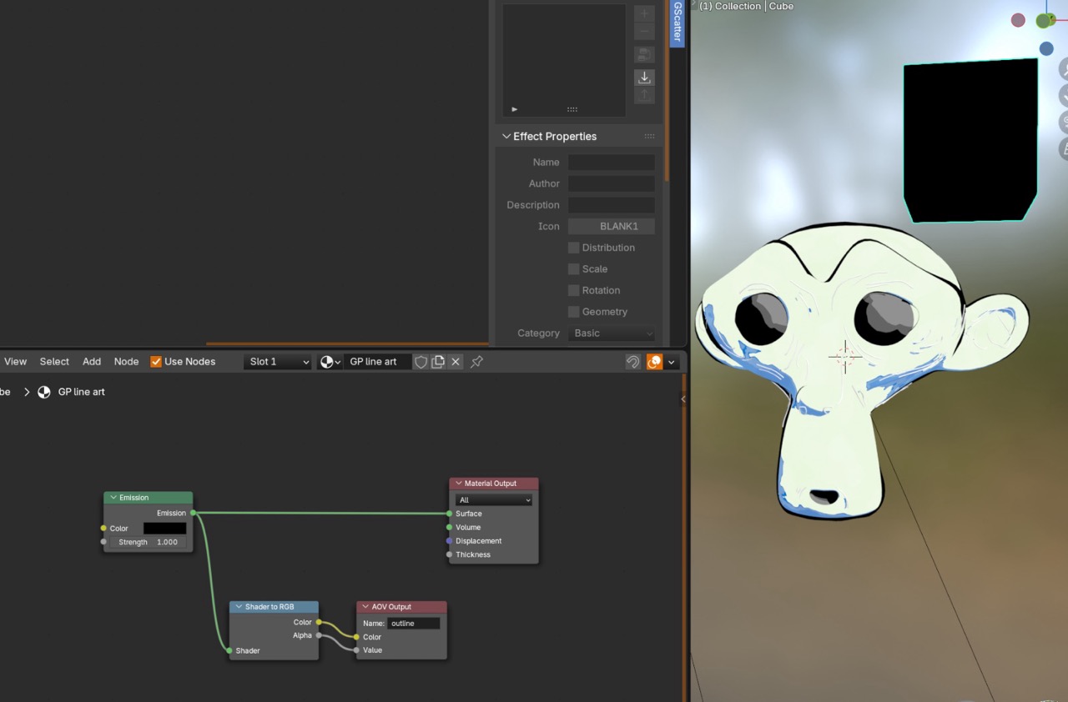This screenshot has height=702, width=1068.
Task: Switch to the GScatter sidebar tab
Action: [x=678, y=23]
